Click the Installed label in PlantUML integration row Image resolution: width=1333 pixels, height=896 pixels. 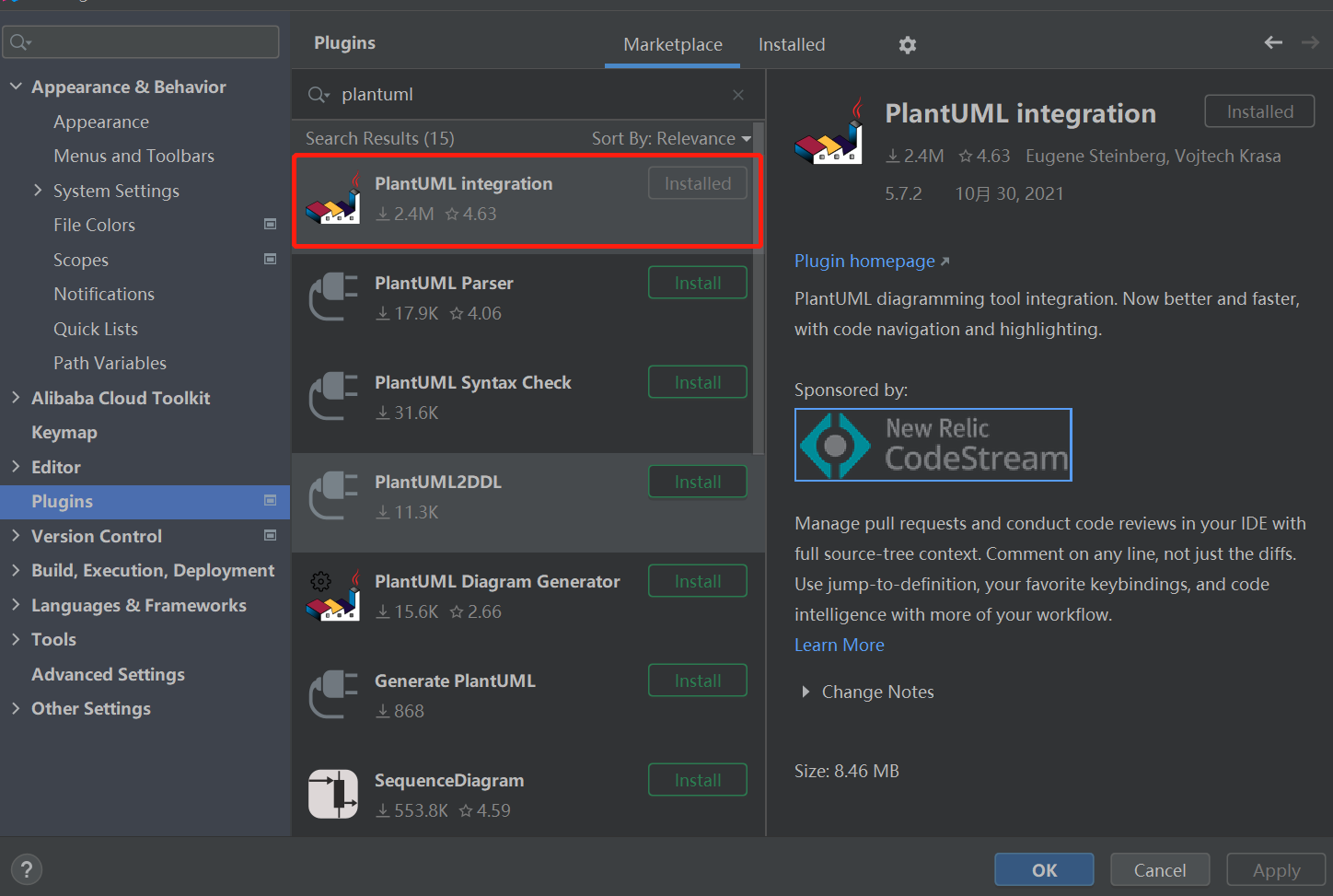(698, 183)
